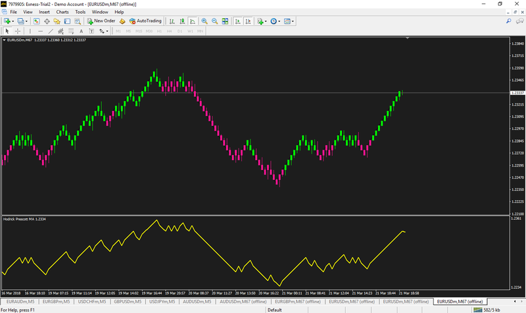Viewport: 526px width, 313px height.
Task: Switch to the USDJPYm,M5 chart tab
Action: [x=164, y=301]
